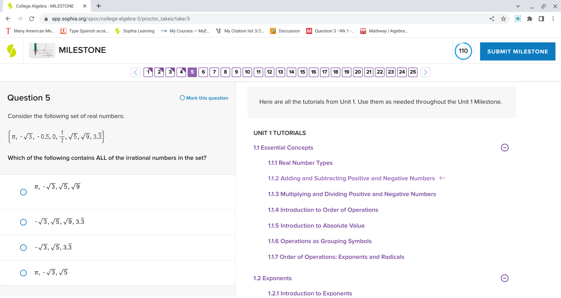Open Question 3 - Wk 1 bookmark
This screenshot has height=298, width=561.
(x=330, y=31)
